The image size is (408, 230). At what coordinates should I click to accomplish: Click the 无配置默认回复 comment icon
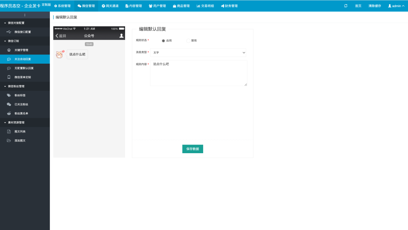coord(9,68)
